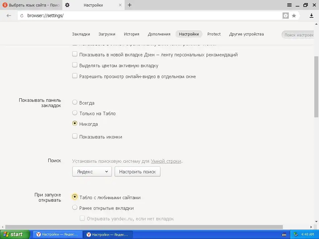The height and width of the screenshot is (239, 319).
Task: Open the Загрузки section
Action: click(x=107, y=34)
